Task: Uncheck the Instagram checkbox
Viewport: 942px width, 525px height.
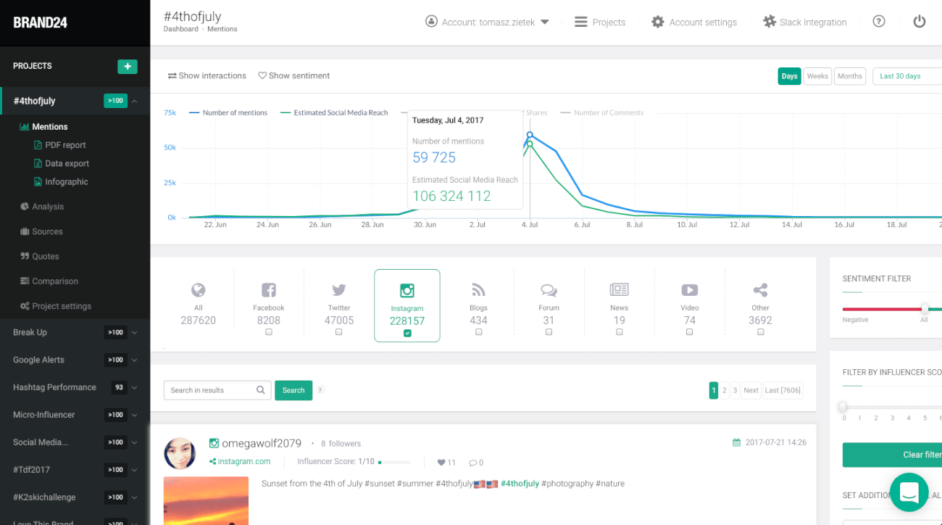Action: point(407,333)
